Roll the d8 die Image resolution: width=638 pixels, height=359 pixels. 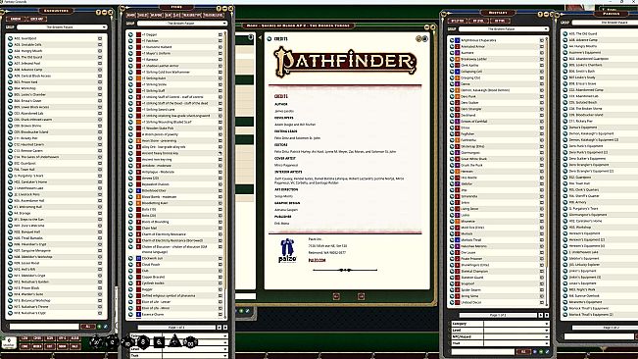pyautogui.click(x=143, y=341)
